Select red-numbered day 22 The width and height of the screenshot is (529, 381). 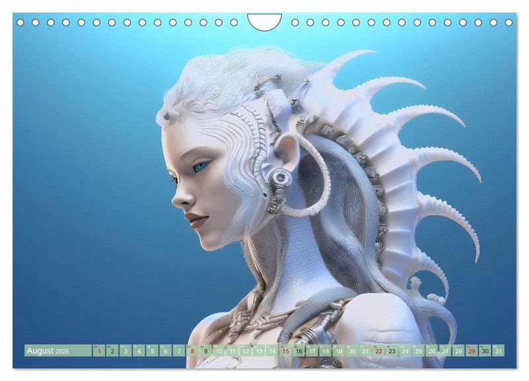tap(379, 351)
